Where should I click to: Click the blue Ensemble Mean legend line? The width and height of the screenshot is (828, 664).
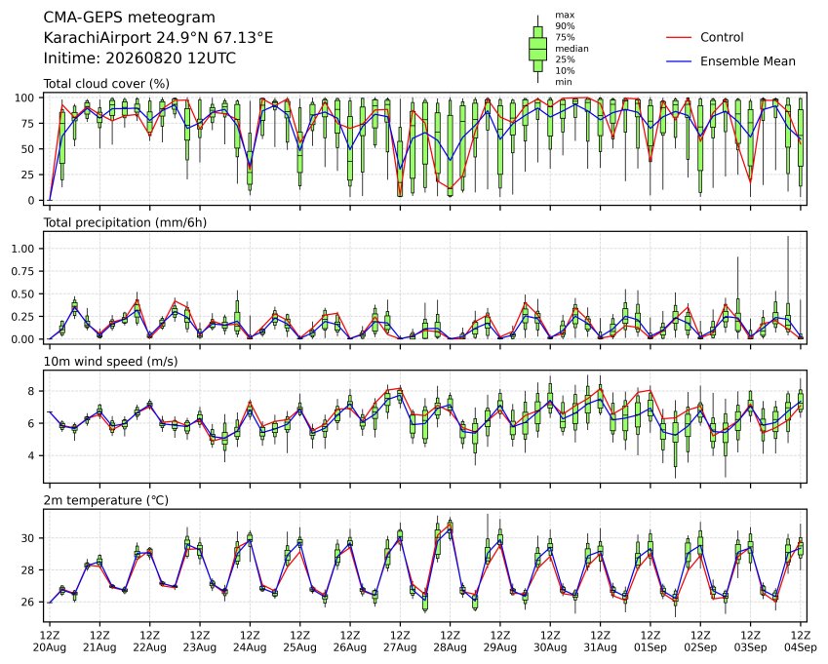(679, 61)
